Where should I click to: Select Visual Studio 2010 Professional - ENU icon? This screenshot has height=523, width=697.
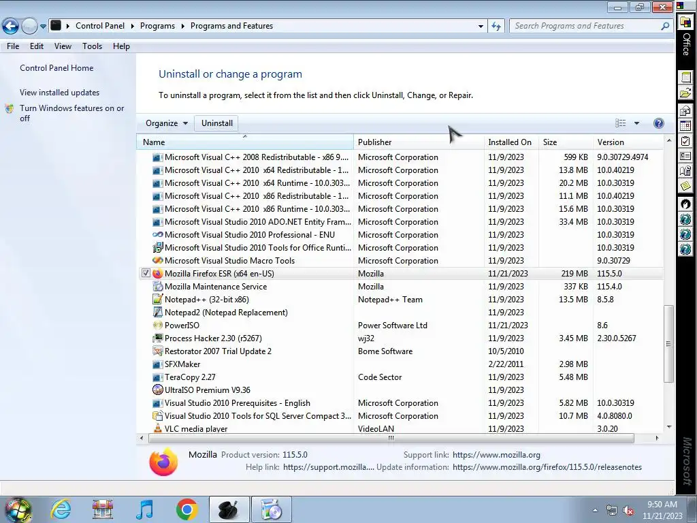click(x=157, y=235)
